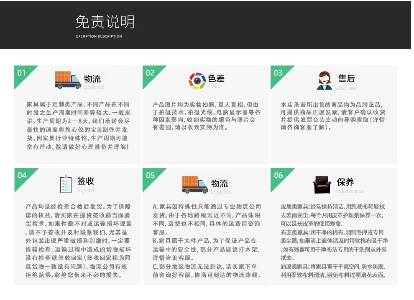Click the faint Logistics label in card 01

tap(94, 87)
